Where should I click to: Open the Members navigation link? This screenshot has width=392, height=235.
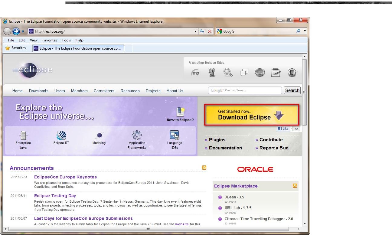coord(79,91)
